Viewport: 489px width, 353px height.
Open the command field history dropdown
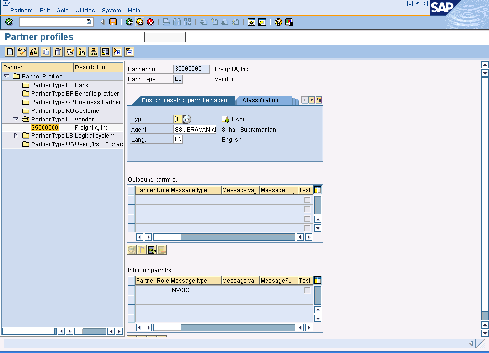coord(89,22)
